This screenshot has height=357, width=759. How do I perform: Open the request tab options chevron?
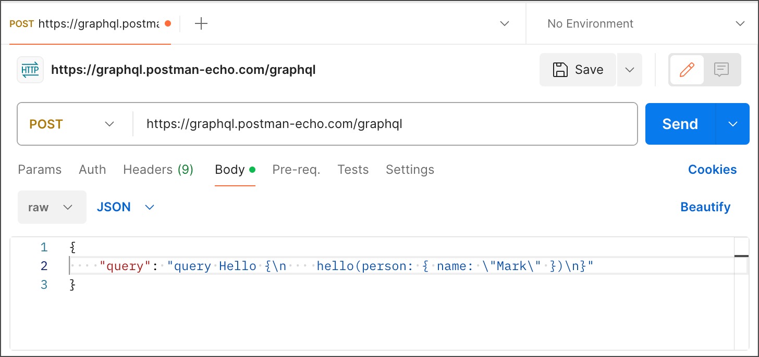coord(504,23)
